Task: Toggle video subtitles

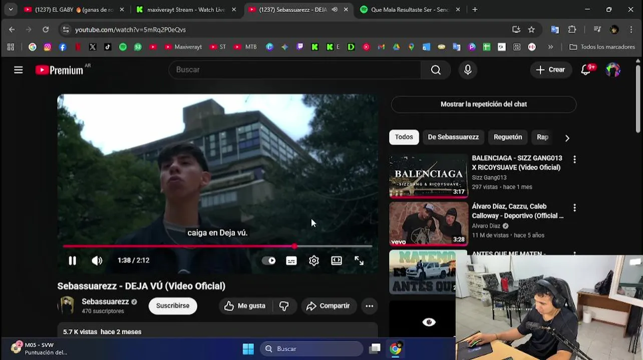Action: click(x=291, y=260)
